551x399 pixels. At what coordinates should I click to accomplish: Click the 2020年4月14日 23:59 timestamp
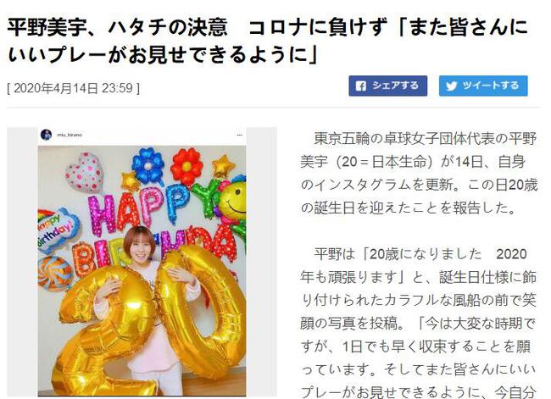pyautogui.click(x=74, y=88)
